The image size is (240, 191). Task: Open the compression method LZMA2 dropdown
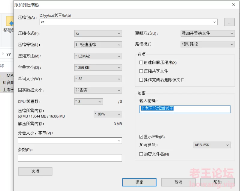click(x=98, y=56)
